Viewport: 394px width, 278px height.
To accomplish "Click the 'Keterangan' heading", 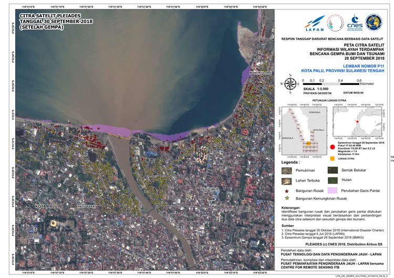I will point(291,208).
